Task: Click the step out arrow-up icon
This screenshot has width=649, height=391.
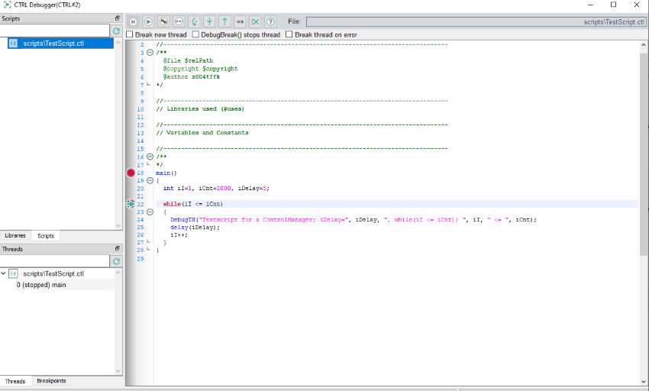Action: pyautogui.click(x=224, y=21)
